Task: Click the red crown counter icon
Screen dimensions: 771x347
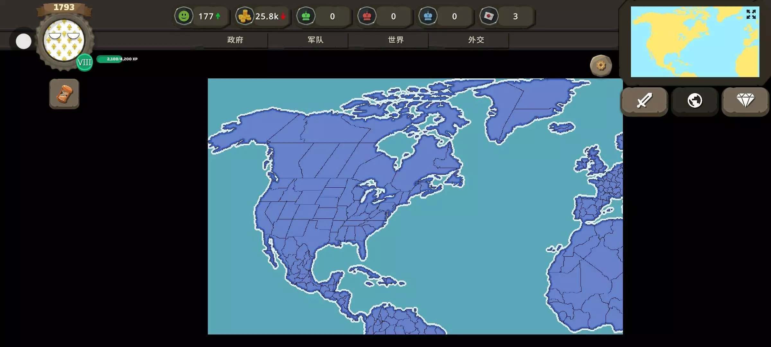Action: click(367, 16)
